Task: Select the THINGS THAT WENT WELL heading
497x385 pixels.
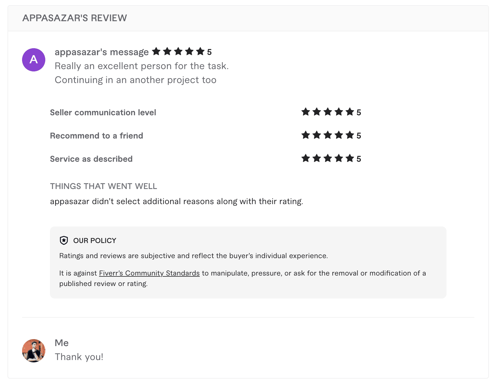Action: [x=103, y=186]
